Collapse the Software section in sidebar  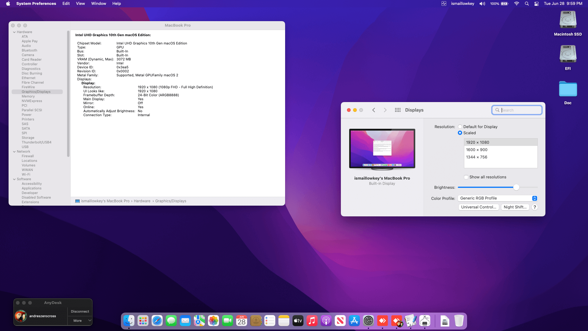pos(14,179)
